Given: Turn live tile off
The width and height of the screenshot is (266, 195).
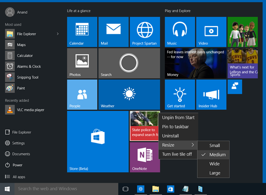Looking at the screenshot, I should tap(177, 154).
